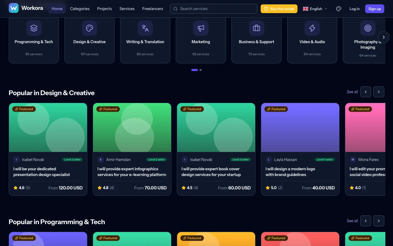The image size is (393, 246).
Task: Select the Business & Support briefcase icon
Action: point(257,28)
